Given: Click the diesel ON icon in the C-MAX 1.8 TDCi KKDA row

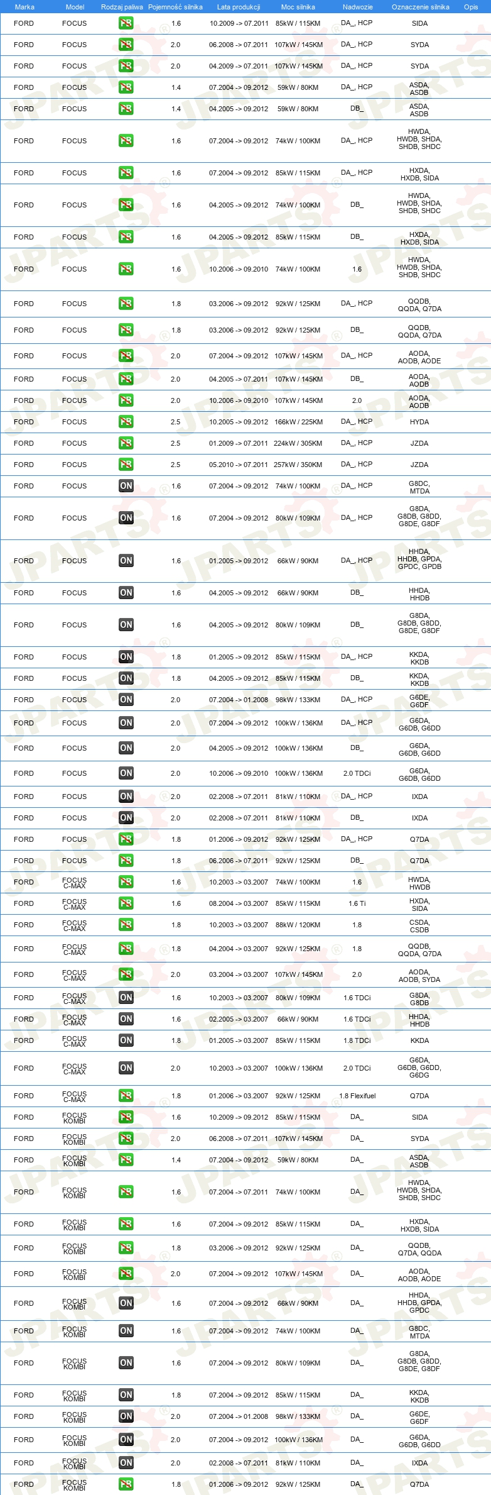Looking at the screenshot, I should point(126,1040).
